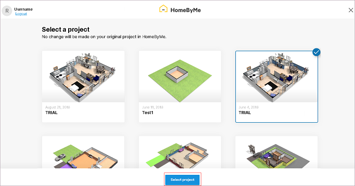Close the project selection dialog
Screen dimensions: 355x186
[x=351, y=10]
